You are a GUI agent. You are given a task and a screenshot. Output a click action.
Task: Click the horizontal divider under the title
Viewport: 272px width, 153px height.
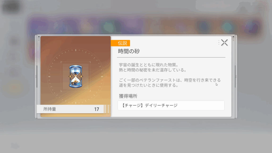[171, 57]
